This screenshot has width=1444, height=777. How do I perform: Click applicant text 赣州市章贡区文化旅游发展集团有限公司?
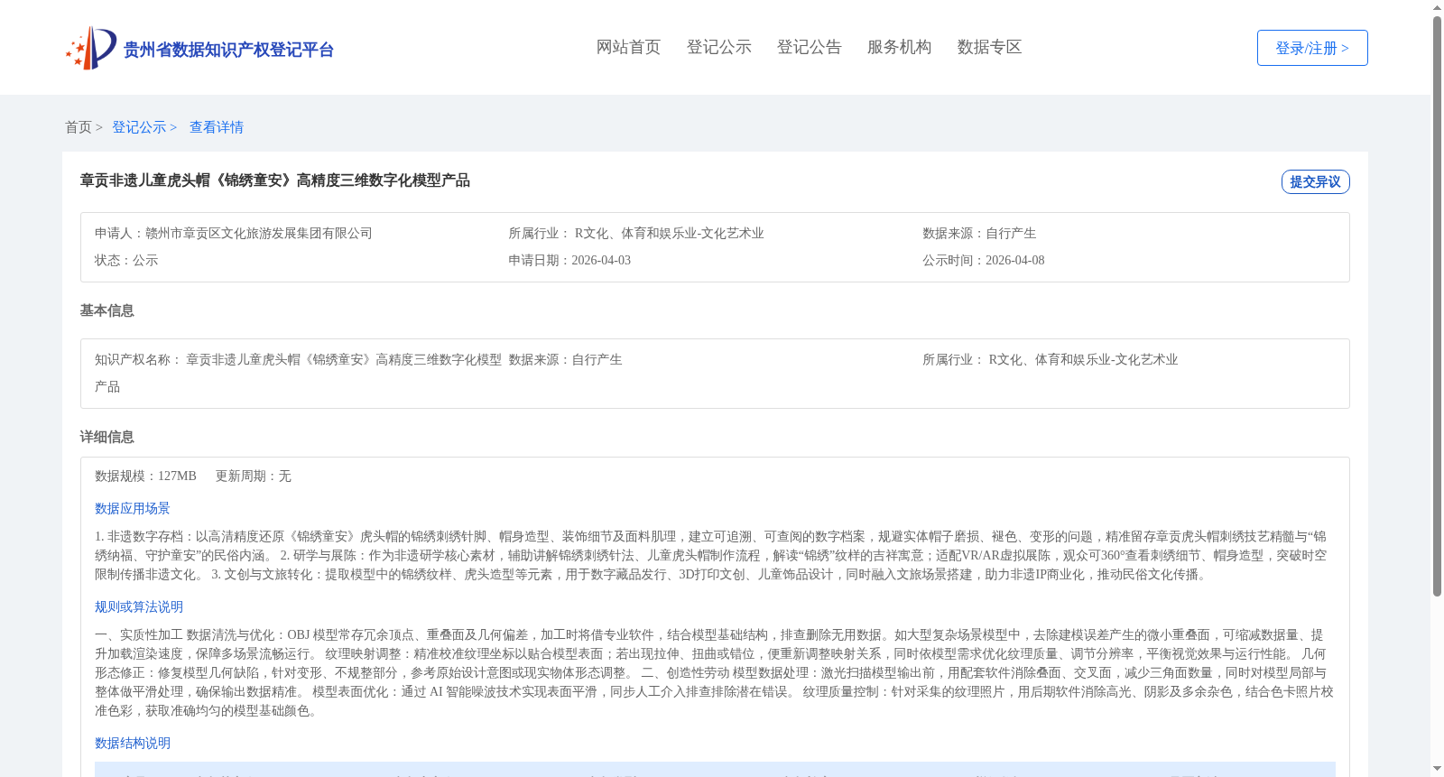click(x=259, y=233)
